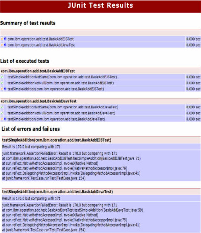Click AssertionFailedError line in BasicAddEJBTest stack trace
This screenshot has height=233, width=201.
tap(60, 154)
